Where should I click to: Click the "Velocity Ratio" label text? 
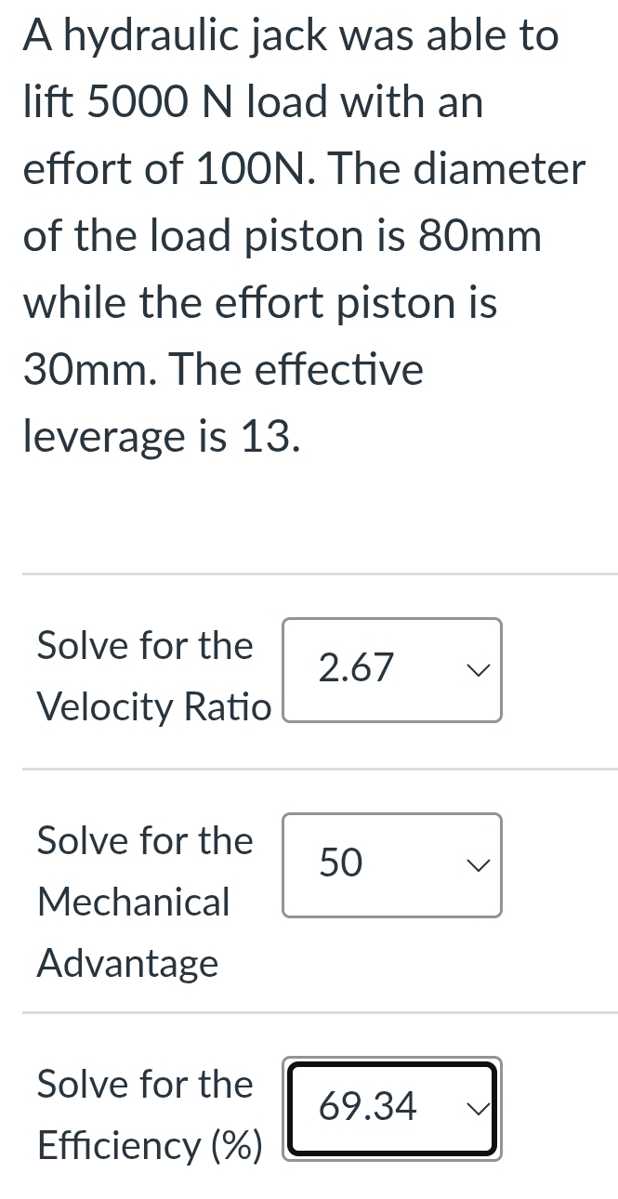153,707
